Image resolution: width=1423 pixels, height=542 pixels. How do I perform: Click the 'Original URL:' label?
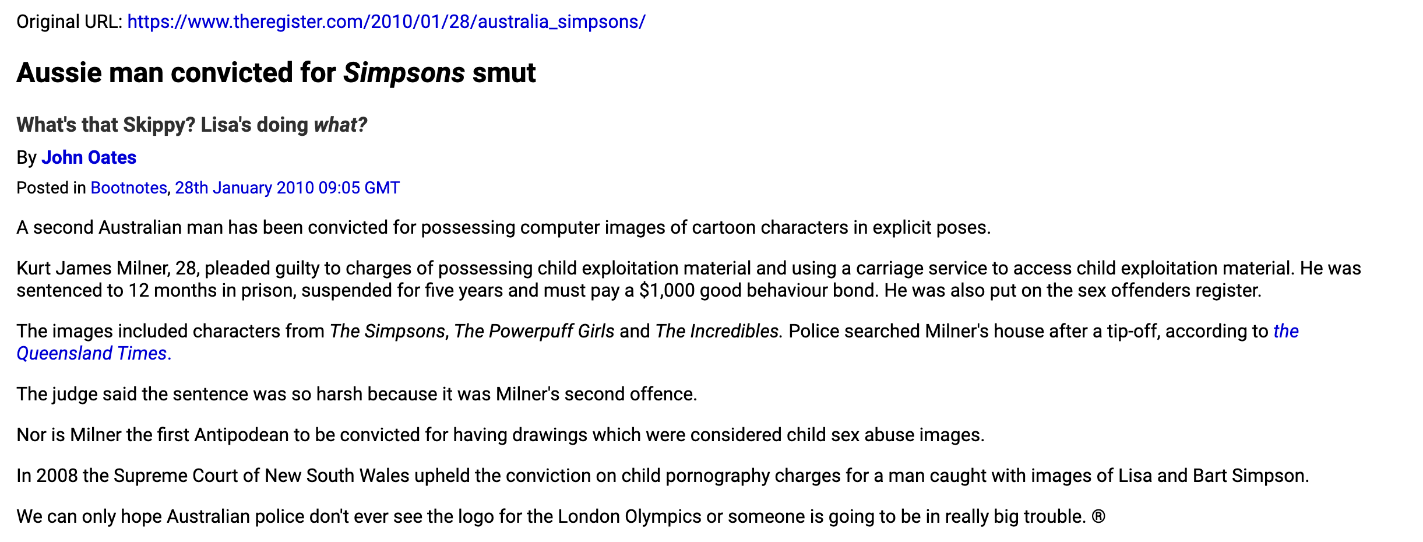[69, 22]
